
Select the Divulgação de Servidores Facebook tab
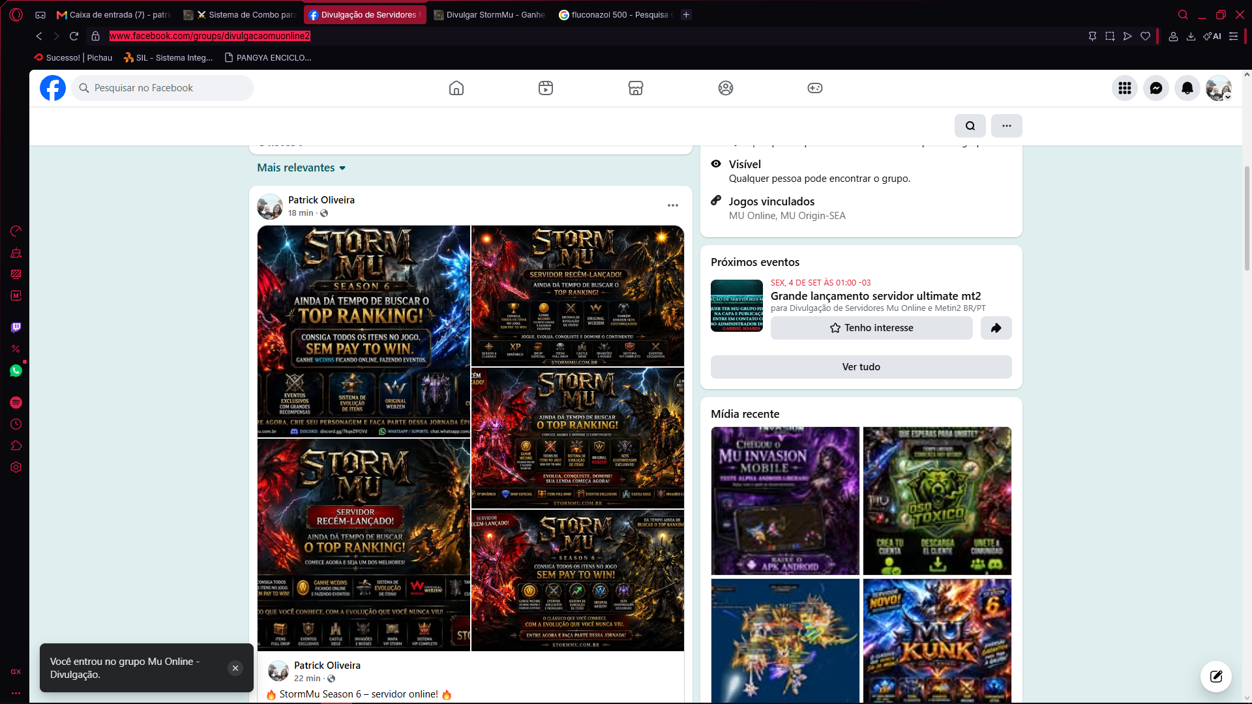(x=365, y=15)
